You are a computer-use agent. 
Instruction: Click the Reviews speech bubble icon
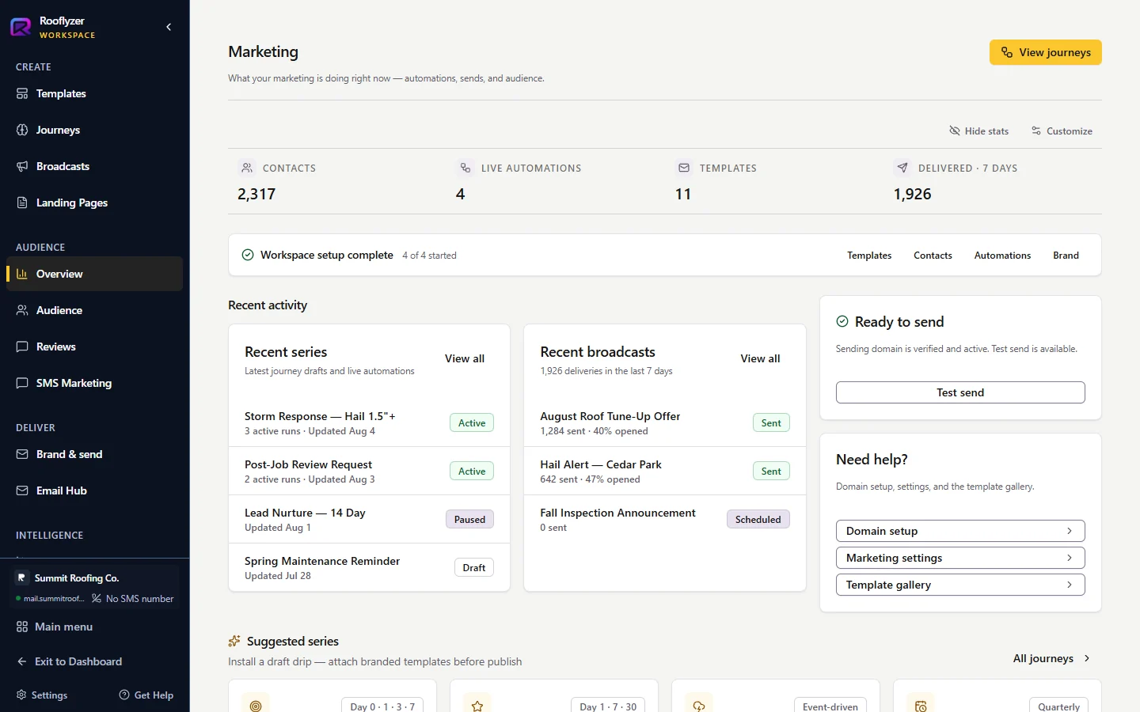tap(22, 347)
